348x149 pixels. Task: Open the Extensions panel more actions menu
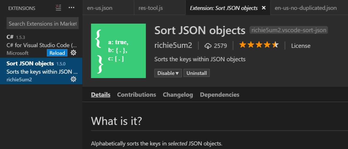pyautogui.click(x=72, y=8)
